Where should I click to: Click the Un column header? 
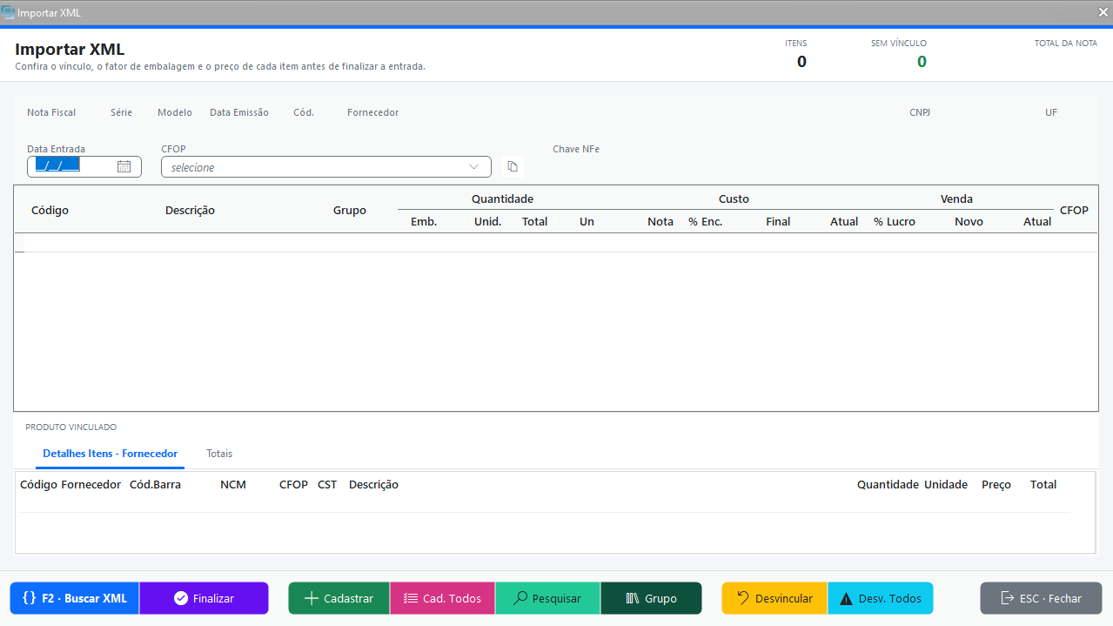587,222
